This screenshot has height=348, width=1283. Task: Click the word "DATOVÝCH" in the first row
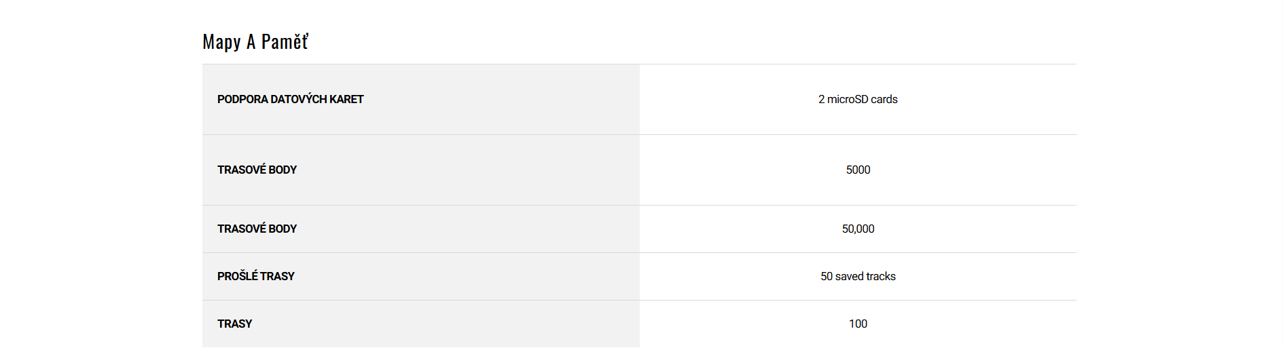pos(298,100)
